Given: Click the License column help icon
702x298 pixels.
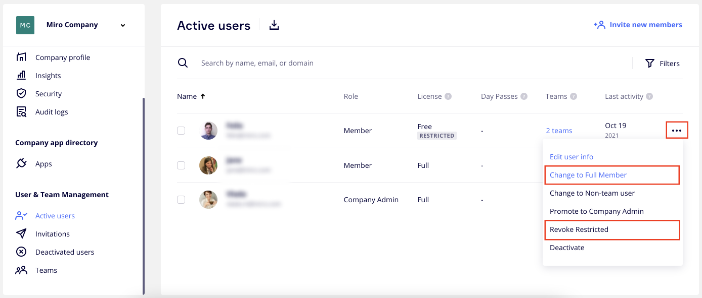Looking at the screenshot, I should [448, 96].
